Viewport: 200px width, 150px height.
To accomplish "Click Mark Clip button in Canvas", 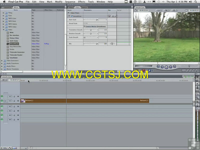I will pos(193,71).
